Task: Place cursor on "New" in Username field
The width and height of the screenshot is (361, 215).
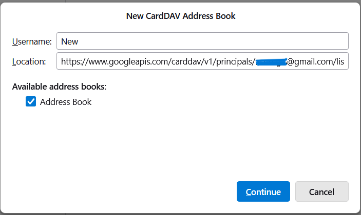Action: 69,41
